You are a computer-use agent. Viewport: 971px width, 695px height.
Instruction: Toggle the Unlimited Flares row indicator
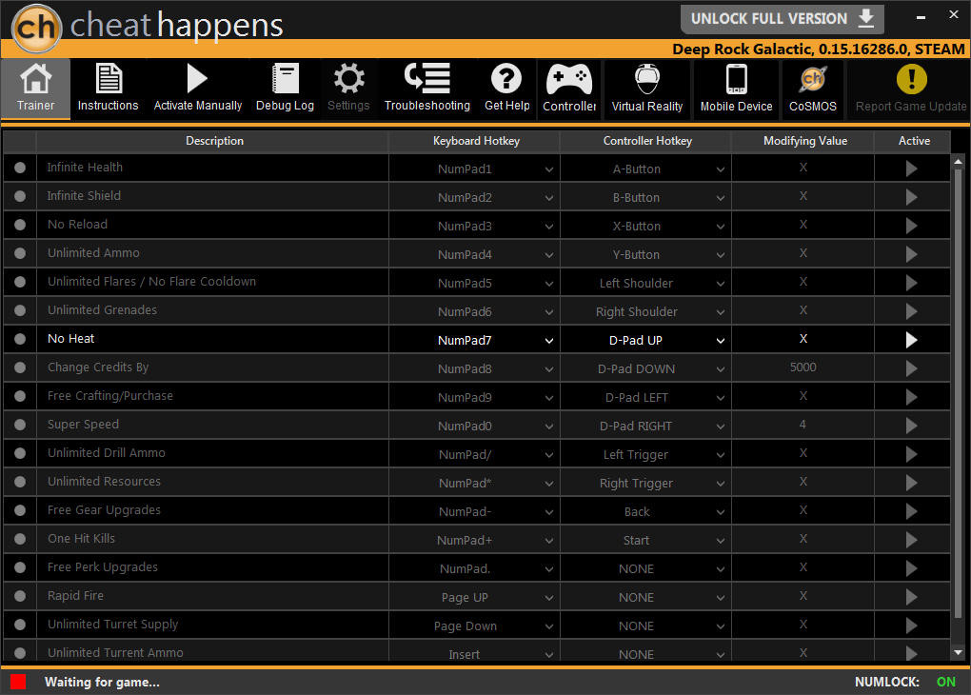(x=20, y=281)
